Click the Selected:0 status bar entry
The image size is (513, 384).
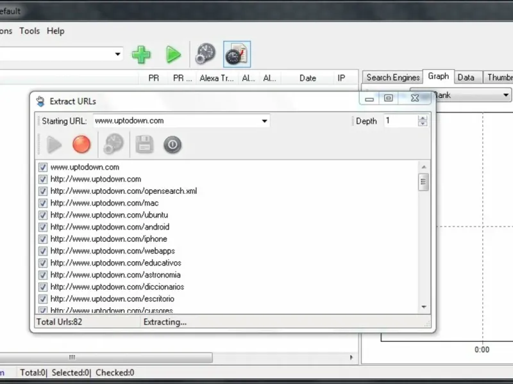click(71, 372)
